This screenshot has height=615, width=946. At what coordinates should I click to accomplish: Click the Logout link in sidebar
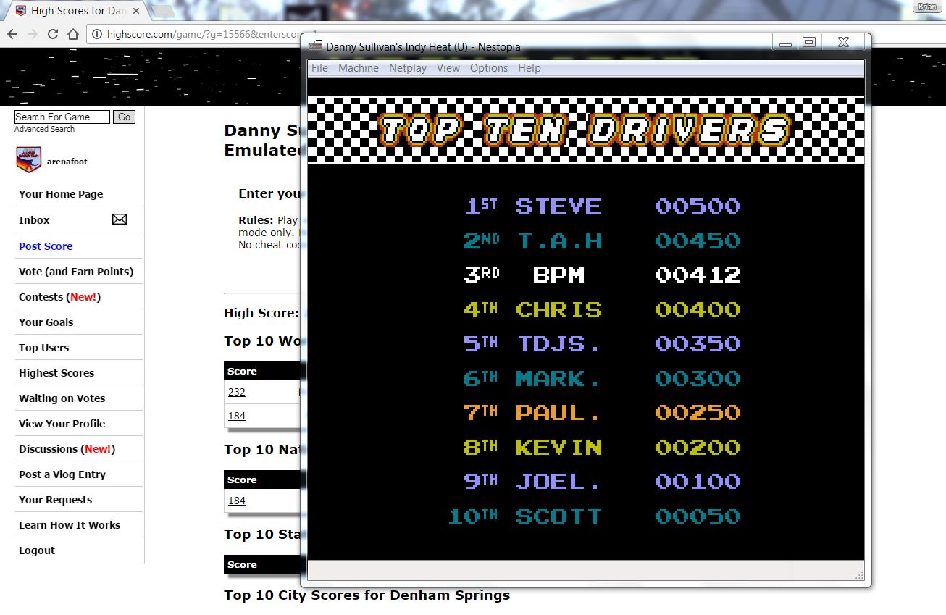(x=37, y=551)
